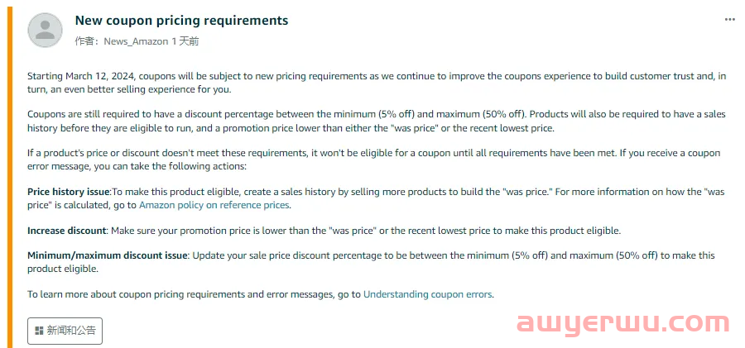The width and height of the screenshot is (745, 348).
Task: Click the sentence To learn more about coupon pricing
Action: (261, 294)
